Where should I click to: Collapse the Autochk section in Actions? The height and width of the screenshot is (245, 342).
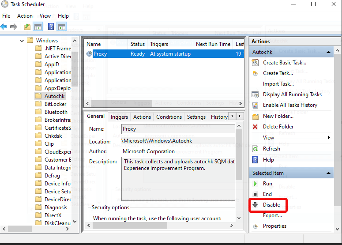point(328,52)
